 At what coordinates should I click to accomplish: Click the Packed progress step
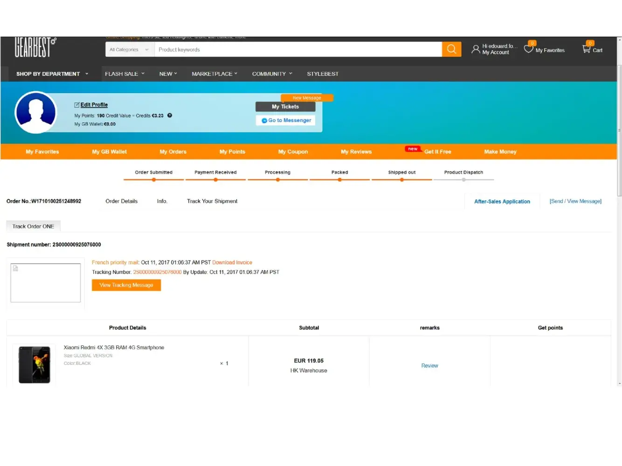click(339, 176)
